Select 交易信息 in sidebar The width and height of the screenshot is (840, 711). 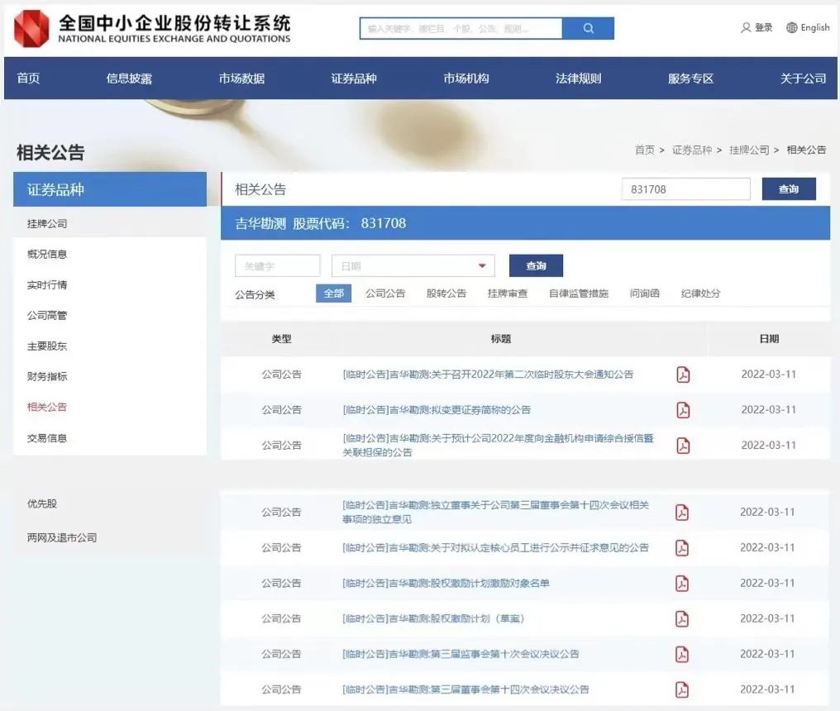(47, 437)
